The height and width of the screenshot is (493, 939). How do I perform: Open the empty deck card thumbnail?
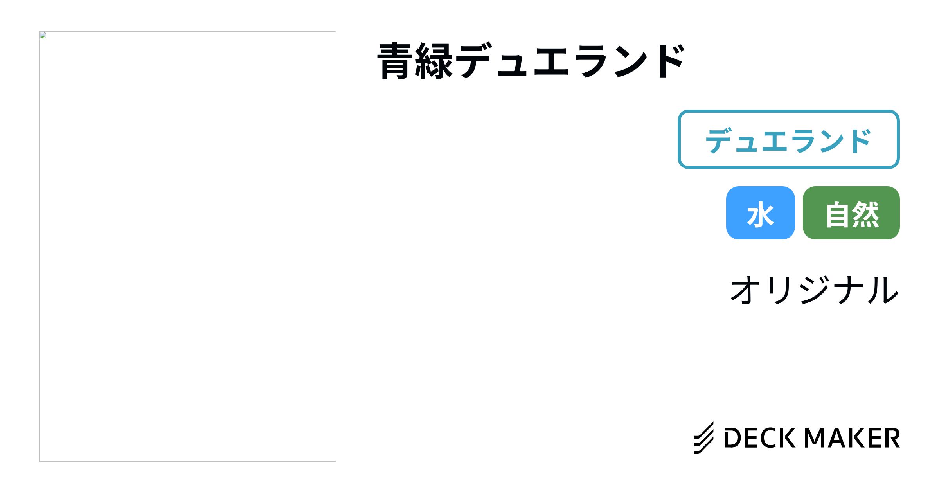tap(187, 246)
